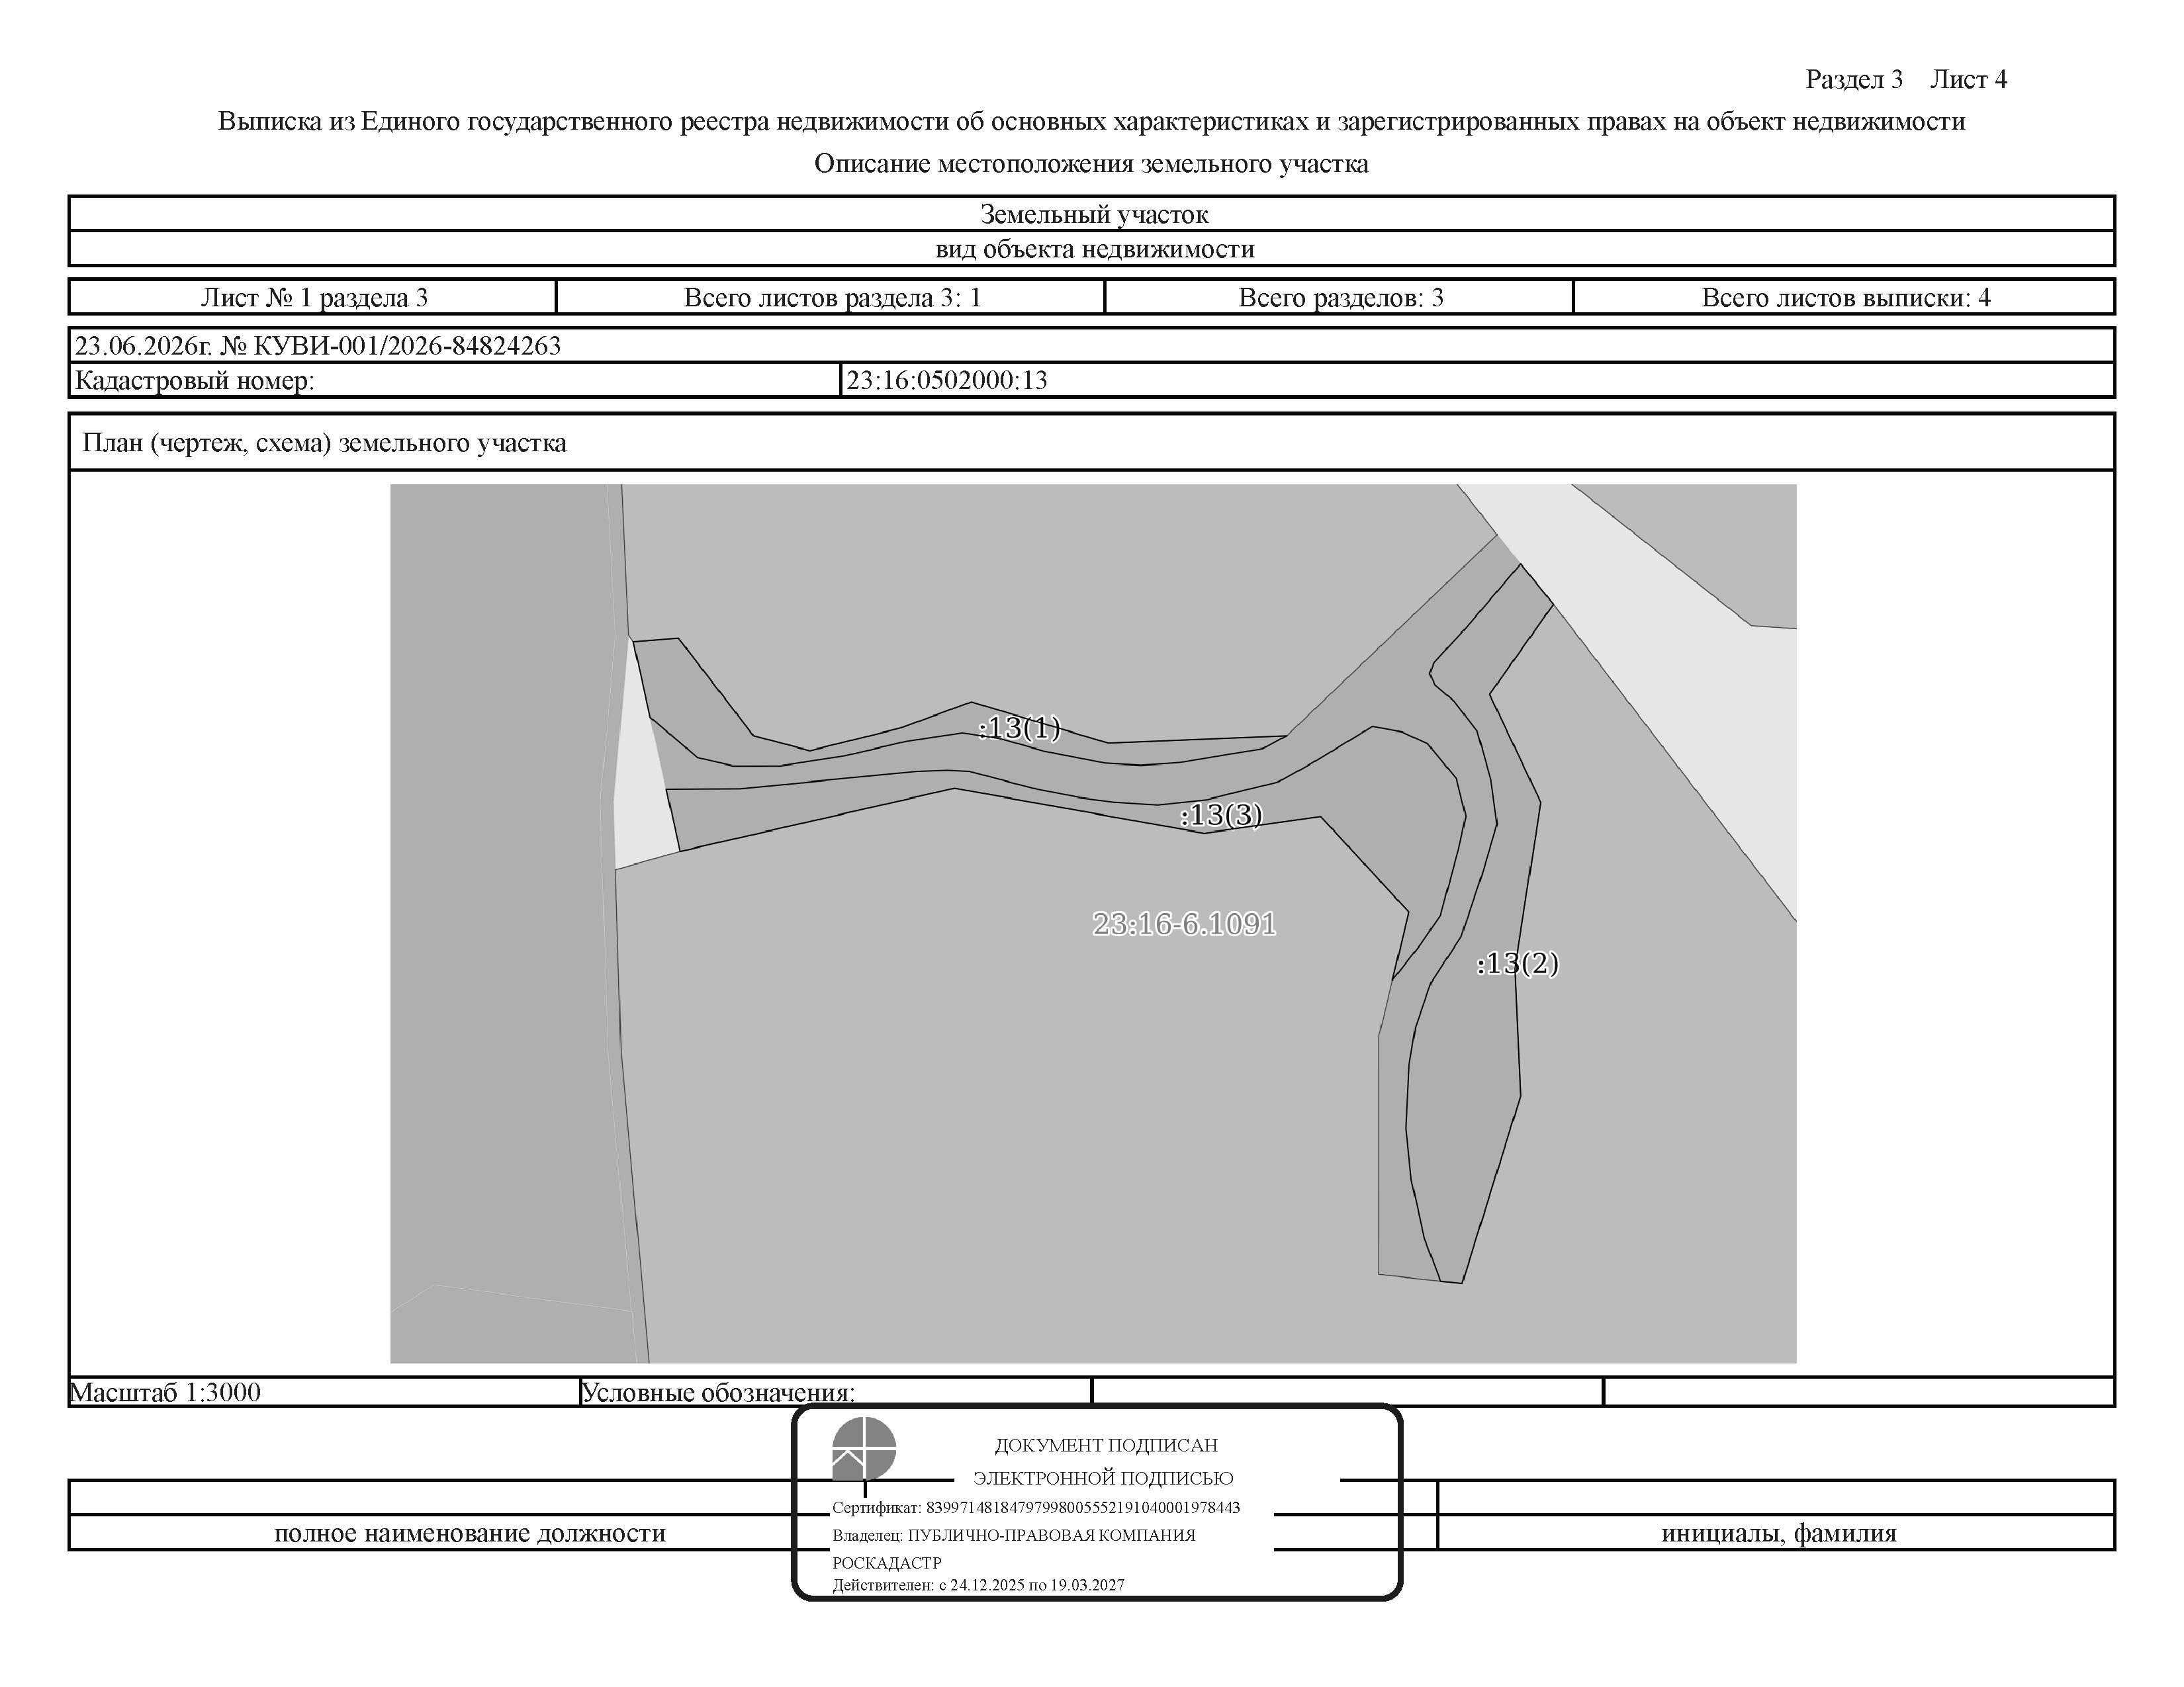Click the "вид объекта недвижимости" caption
This screenshot has height=1687, width=2184.
1095,249
